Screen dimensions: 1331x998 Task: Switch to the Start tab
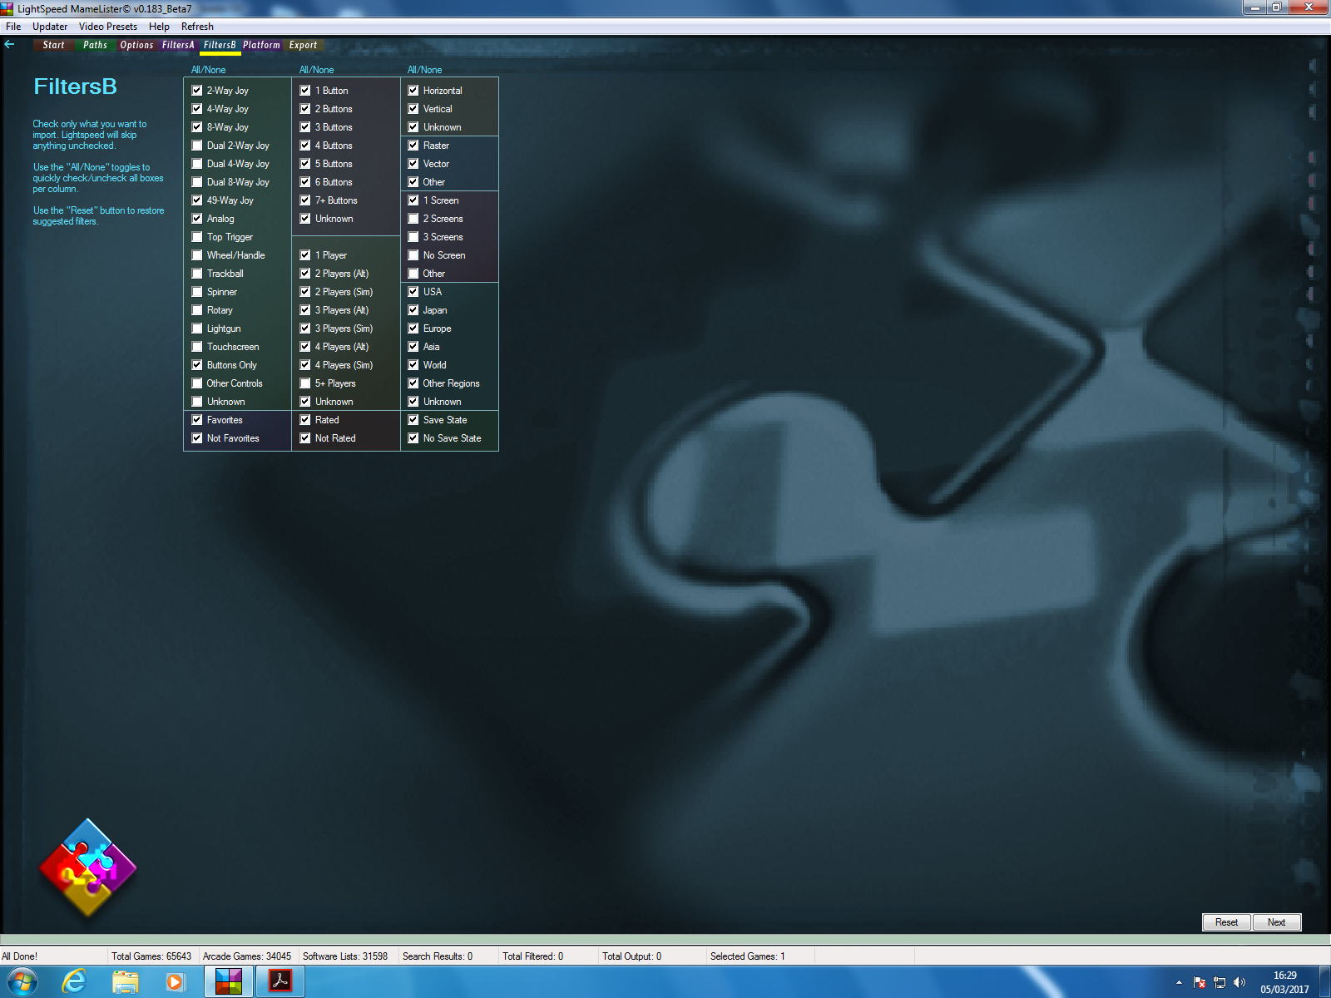click(x=53, y=45)
